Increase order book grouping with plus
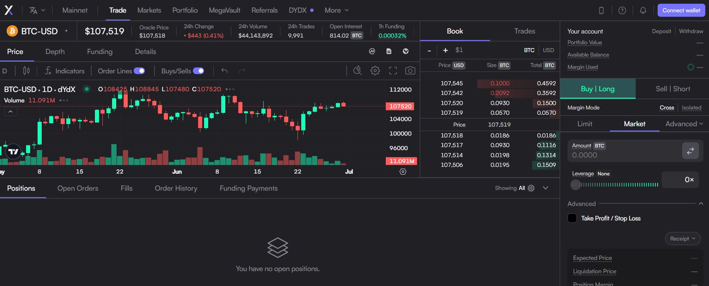The height and width of the screenshot is (286, 709). pos(445,50)
